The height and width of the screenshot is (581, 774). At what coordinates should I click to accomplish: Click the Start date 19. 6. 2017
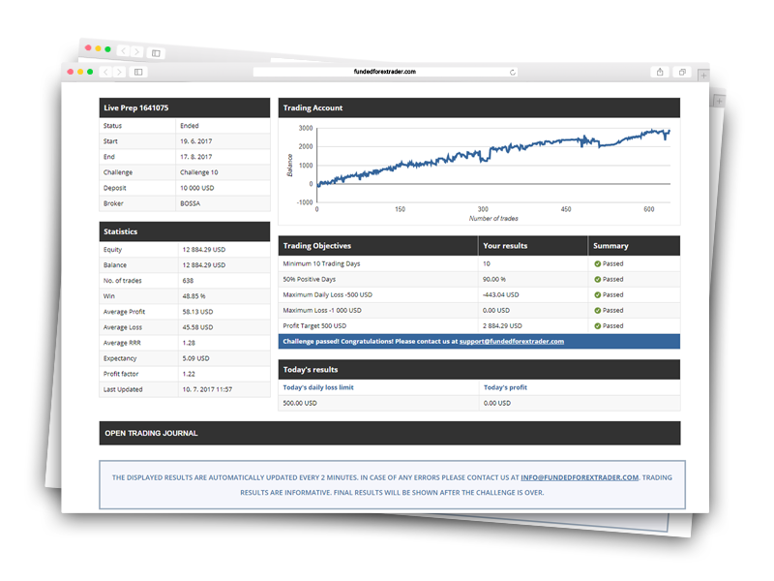[x=196, y=141]
